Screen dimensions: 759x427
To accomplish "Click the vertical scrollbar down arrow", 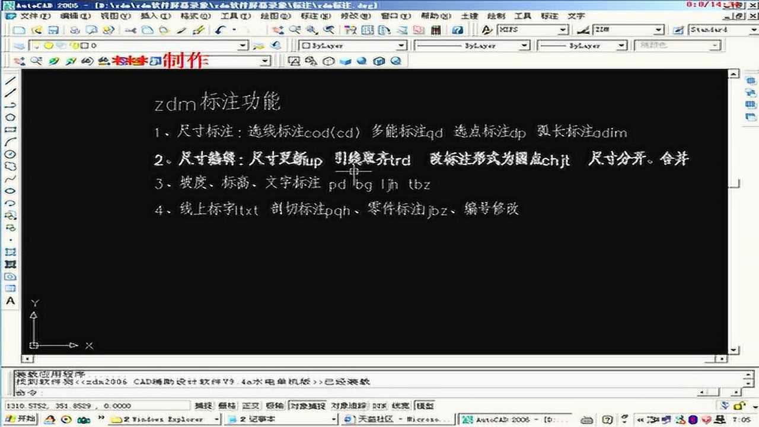I will (x=734, y=350).
